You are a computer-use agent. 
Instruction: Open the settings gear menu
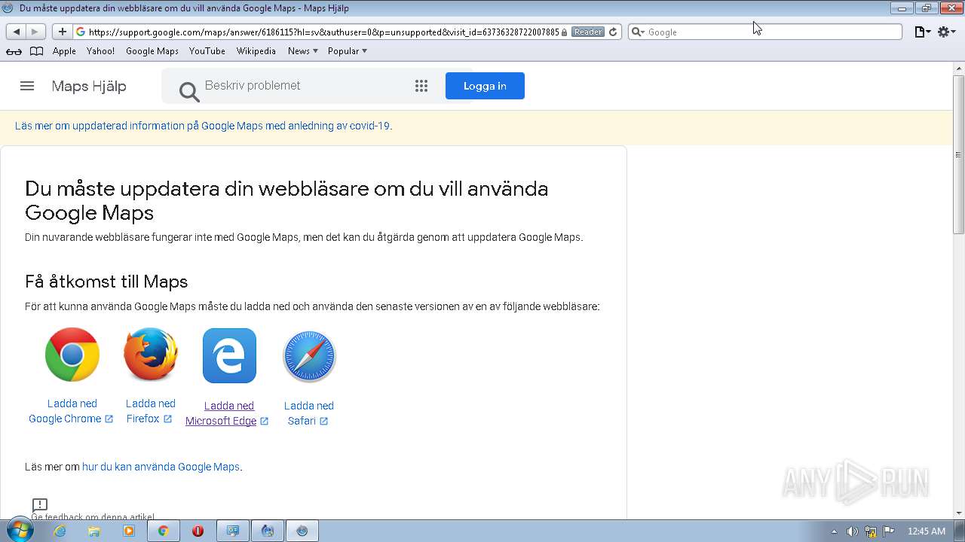pyautogui.click(x=946, y=32)
